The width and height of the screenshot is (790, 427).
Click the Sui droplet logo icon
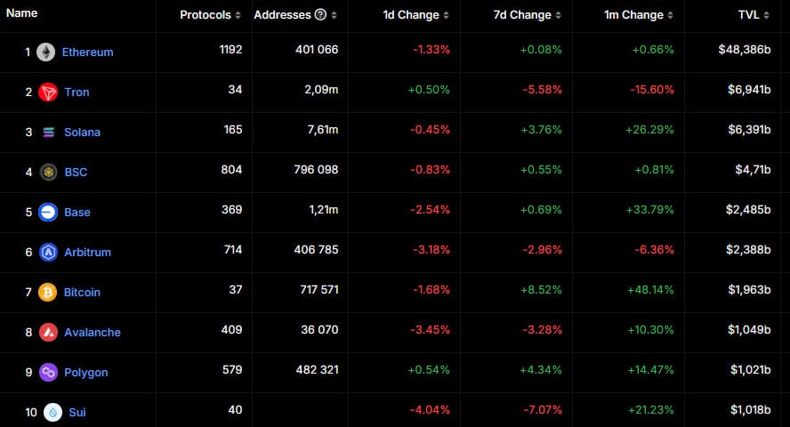[x=52, y=412]
